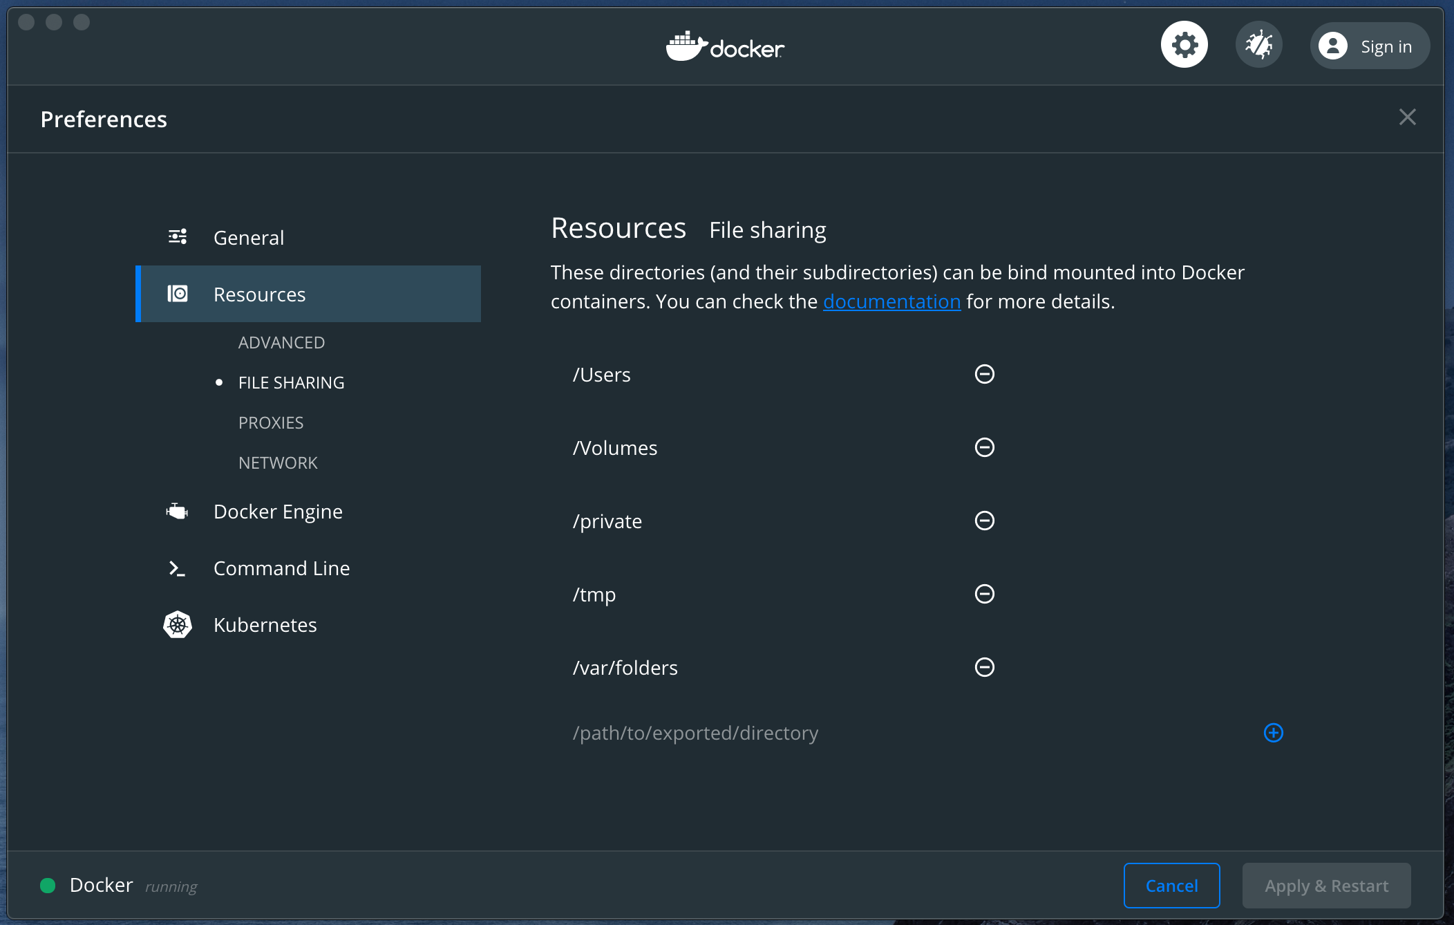Open the Docker Engine settings
Image resolution: width=1454 pixels, height=925 pixels.
(x=278, y=512)
